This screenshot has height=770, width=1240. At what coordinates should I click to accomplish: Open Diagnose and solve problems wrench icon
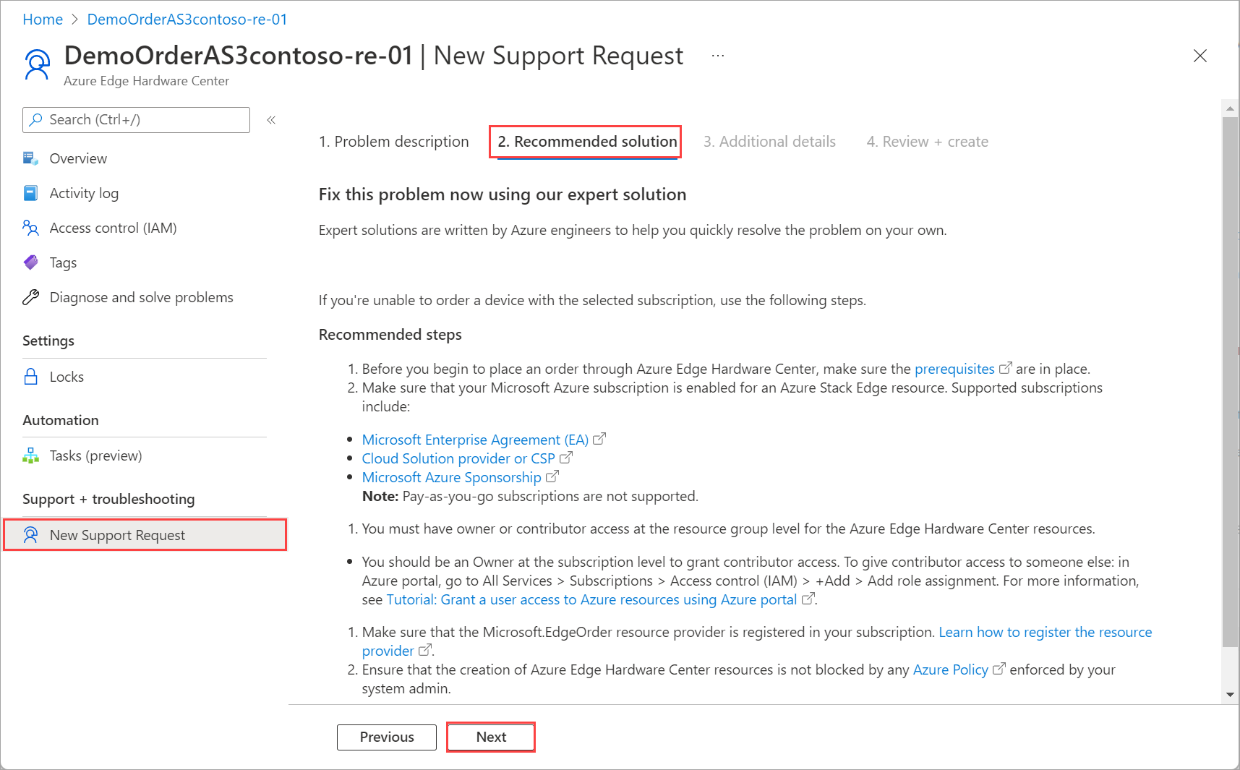30,297
